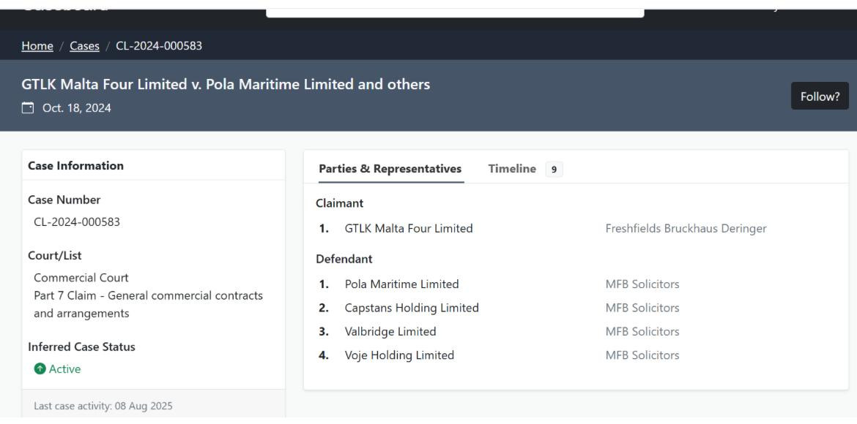Click defendant Valbridge Limited

[x=390, y=331]
